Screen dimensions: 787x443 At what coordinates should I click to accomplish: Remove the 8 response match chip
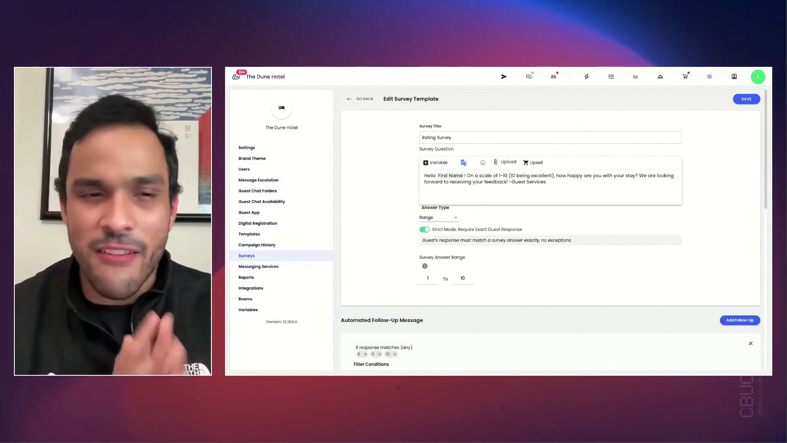pos(365,354)
